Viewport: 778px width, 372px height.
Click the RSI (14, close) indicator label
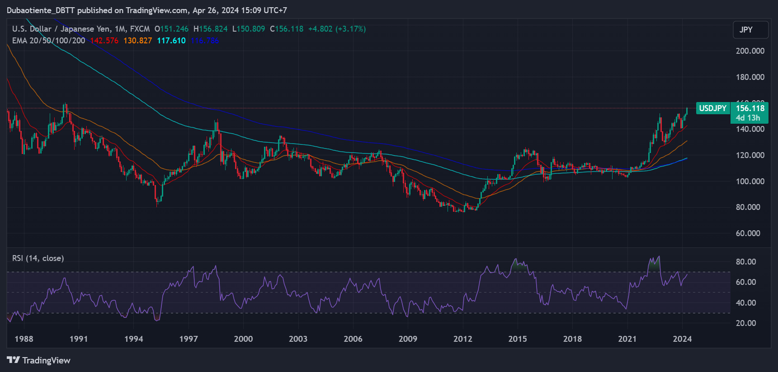tap(38, 258)
